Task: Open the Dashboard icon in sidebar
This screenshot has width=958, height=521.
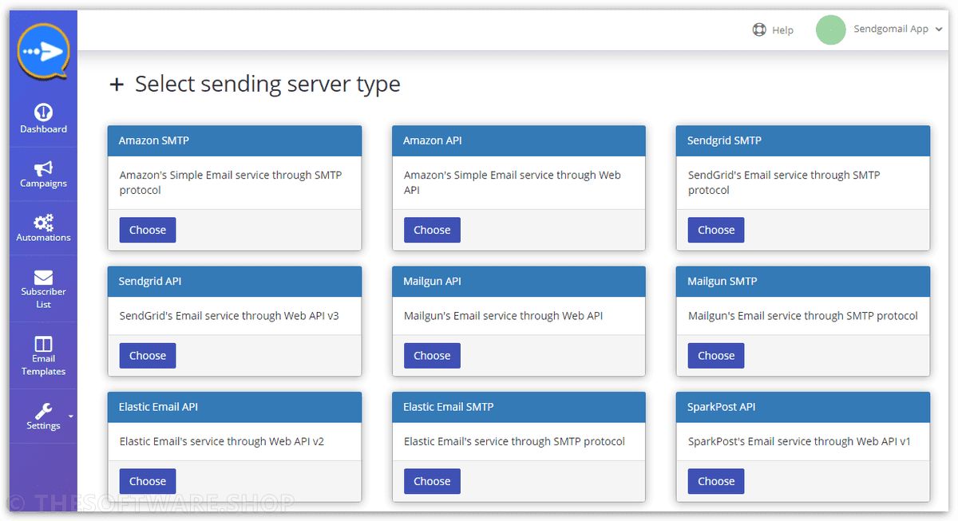Action: pyautogui.click(x=43, y=112)
